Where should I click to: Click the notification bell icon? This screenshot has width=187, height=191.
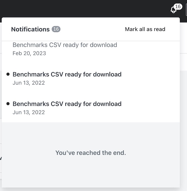173,10
